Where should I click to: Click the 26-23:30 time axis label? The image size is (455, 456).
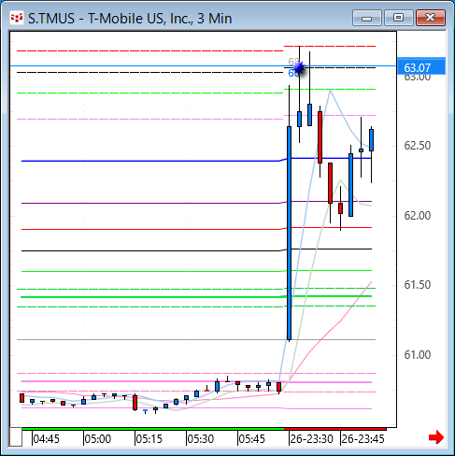311,439
